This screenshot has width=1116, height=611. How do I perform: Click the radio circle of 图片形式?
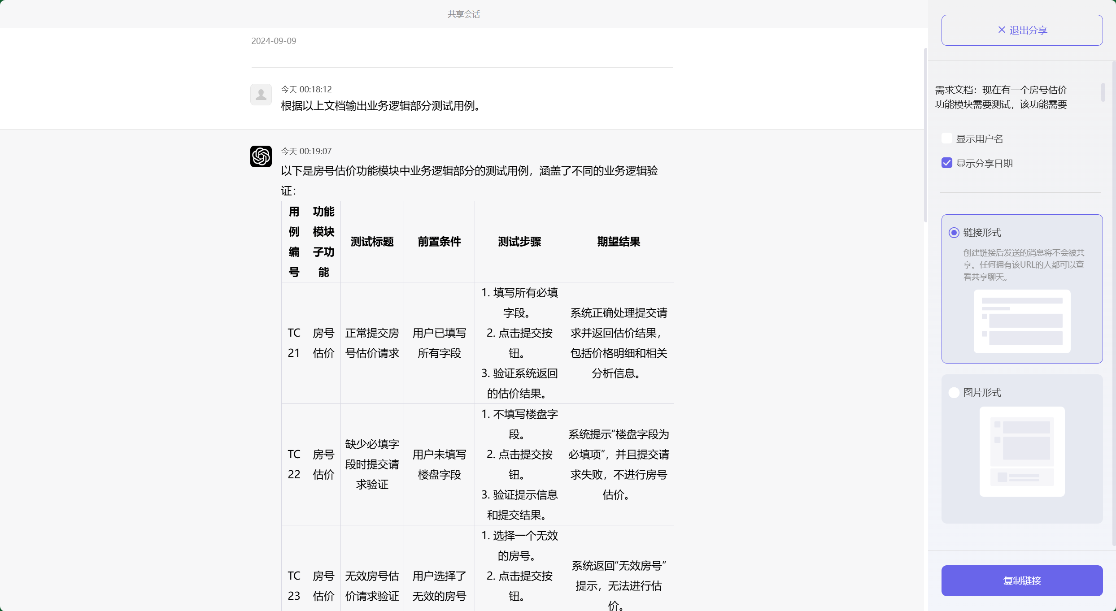[954, 392]
